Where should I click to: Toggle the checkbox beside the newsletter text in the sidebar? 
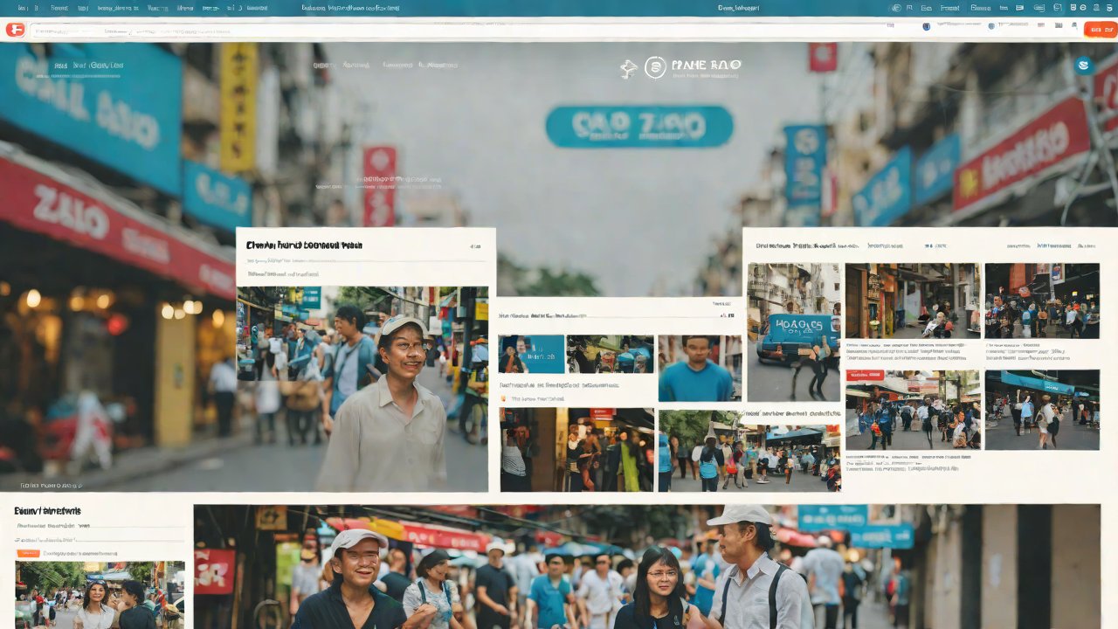pyautogui.click(x=17, y=540)
